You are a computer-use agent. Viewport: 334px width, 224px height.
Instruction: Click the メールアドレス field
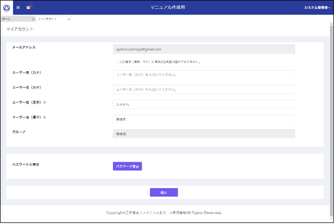[x=204, y=49]
